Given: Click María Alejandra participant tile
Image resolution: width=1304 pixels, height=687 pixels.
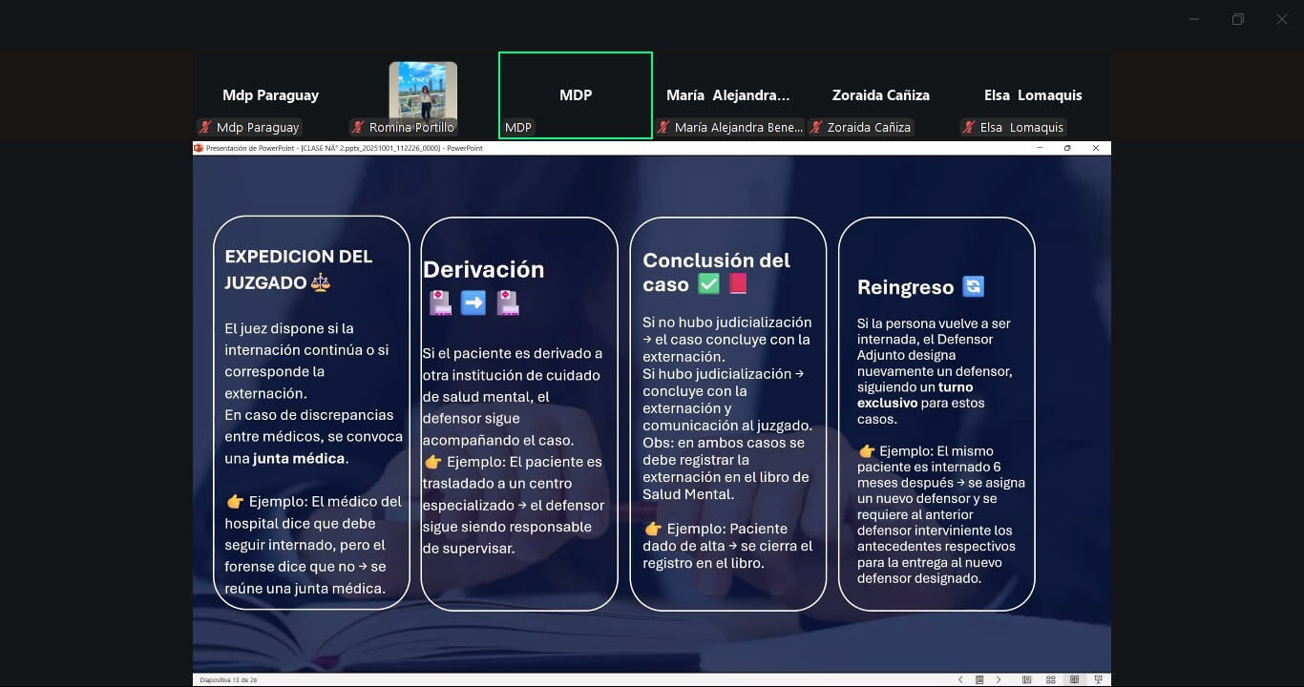Looking at the screenshot, I should [728, 95].
